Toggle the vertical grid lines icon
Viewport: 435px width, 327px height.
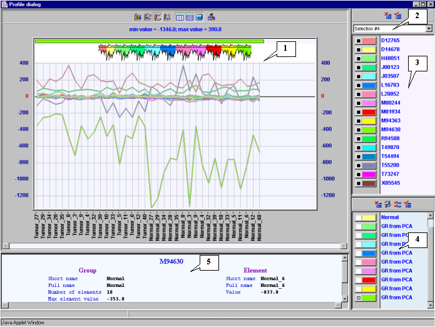pos(180,16)
